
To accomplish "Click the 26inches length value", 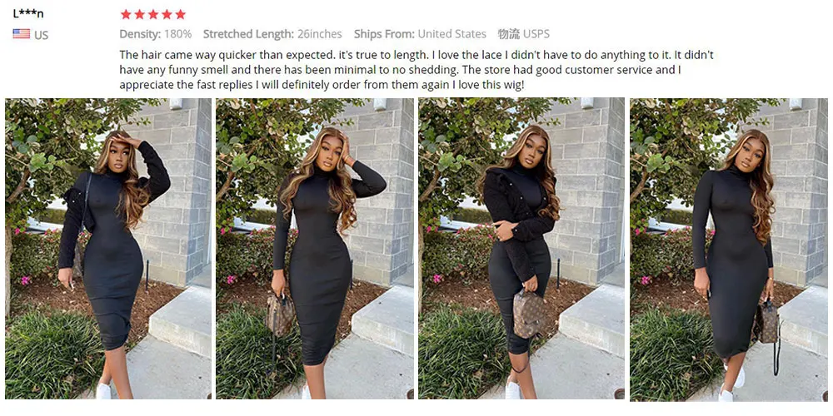I will tap(319, 34).
